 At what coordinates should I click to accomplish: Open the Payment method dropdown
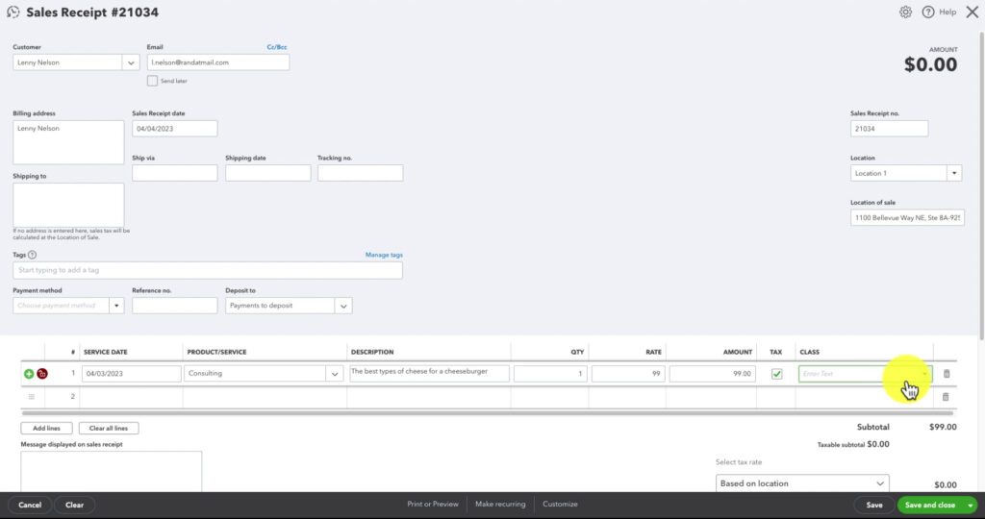tap(116, 306)
